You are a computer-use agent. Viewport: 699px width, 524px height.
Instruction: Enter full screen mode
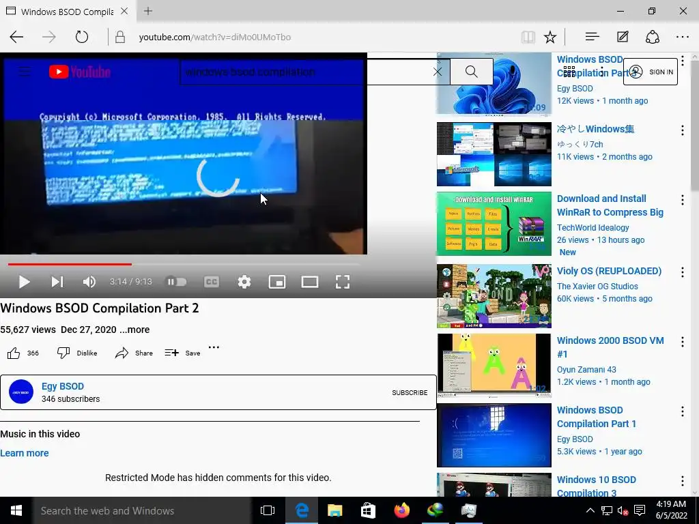click(x=343, y=282)
